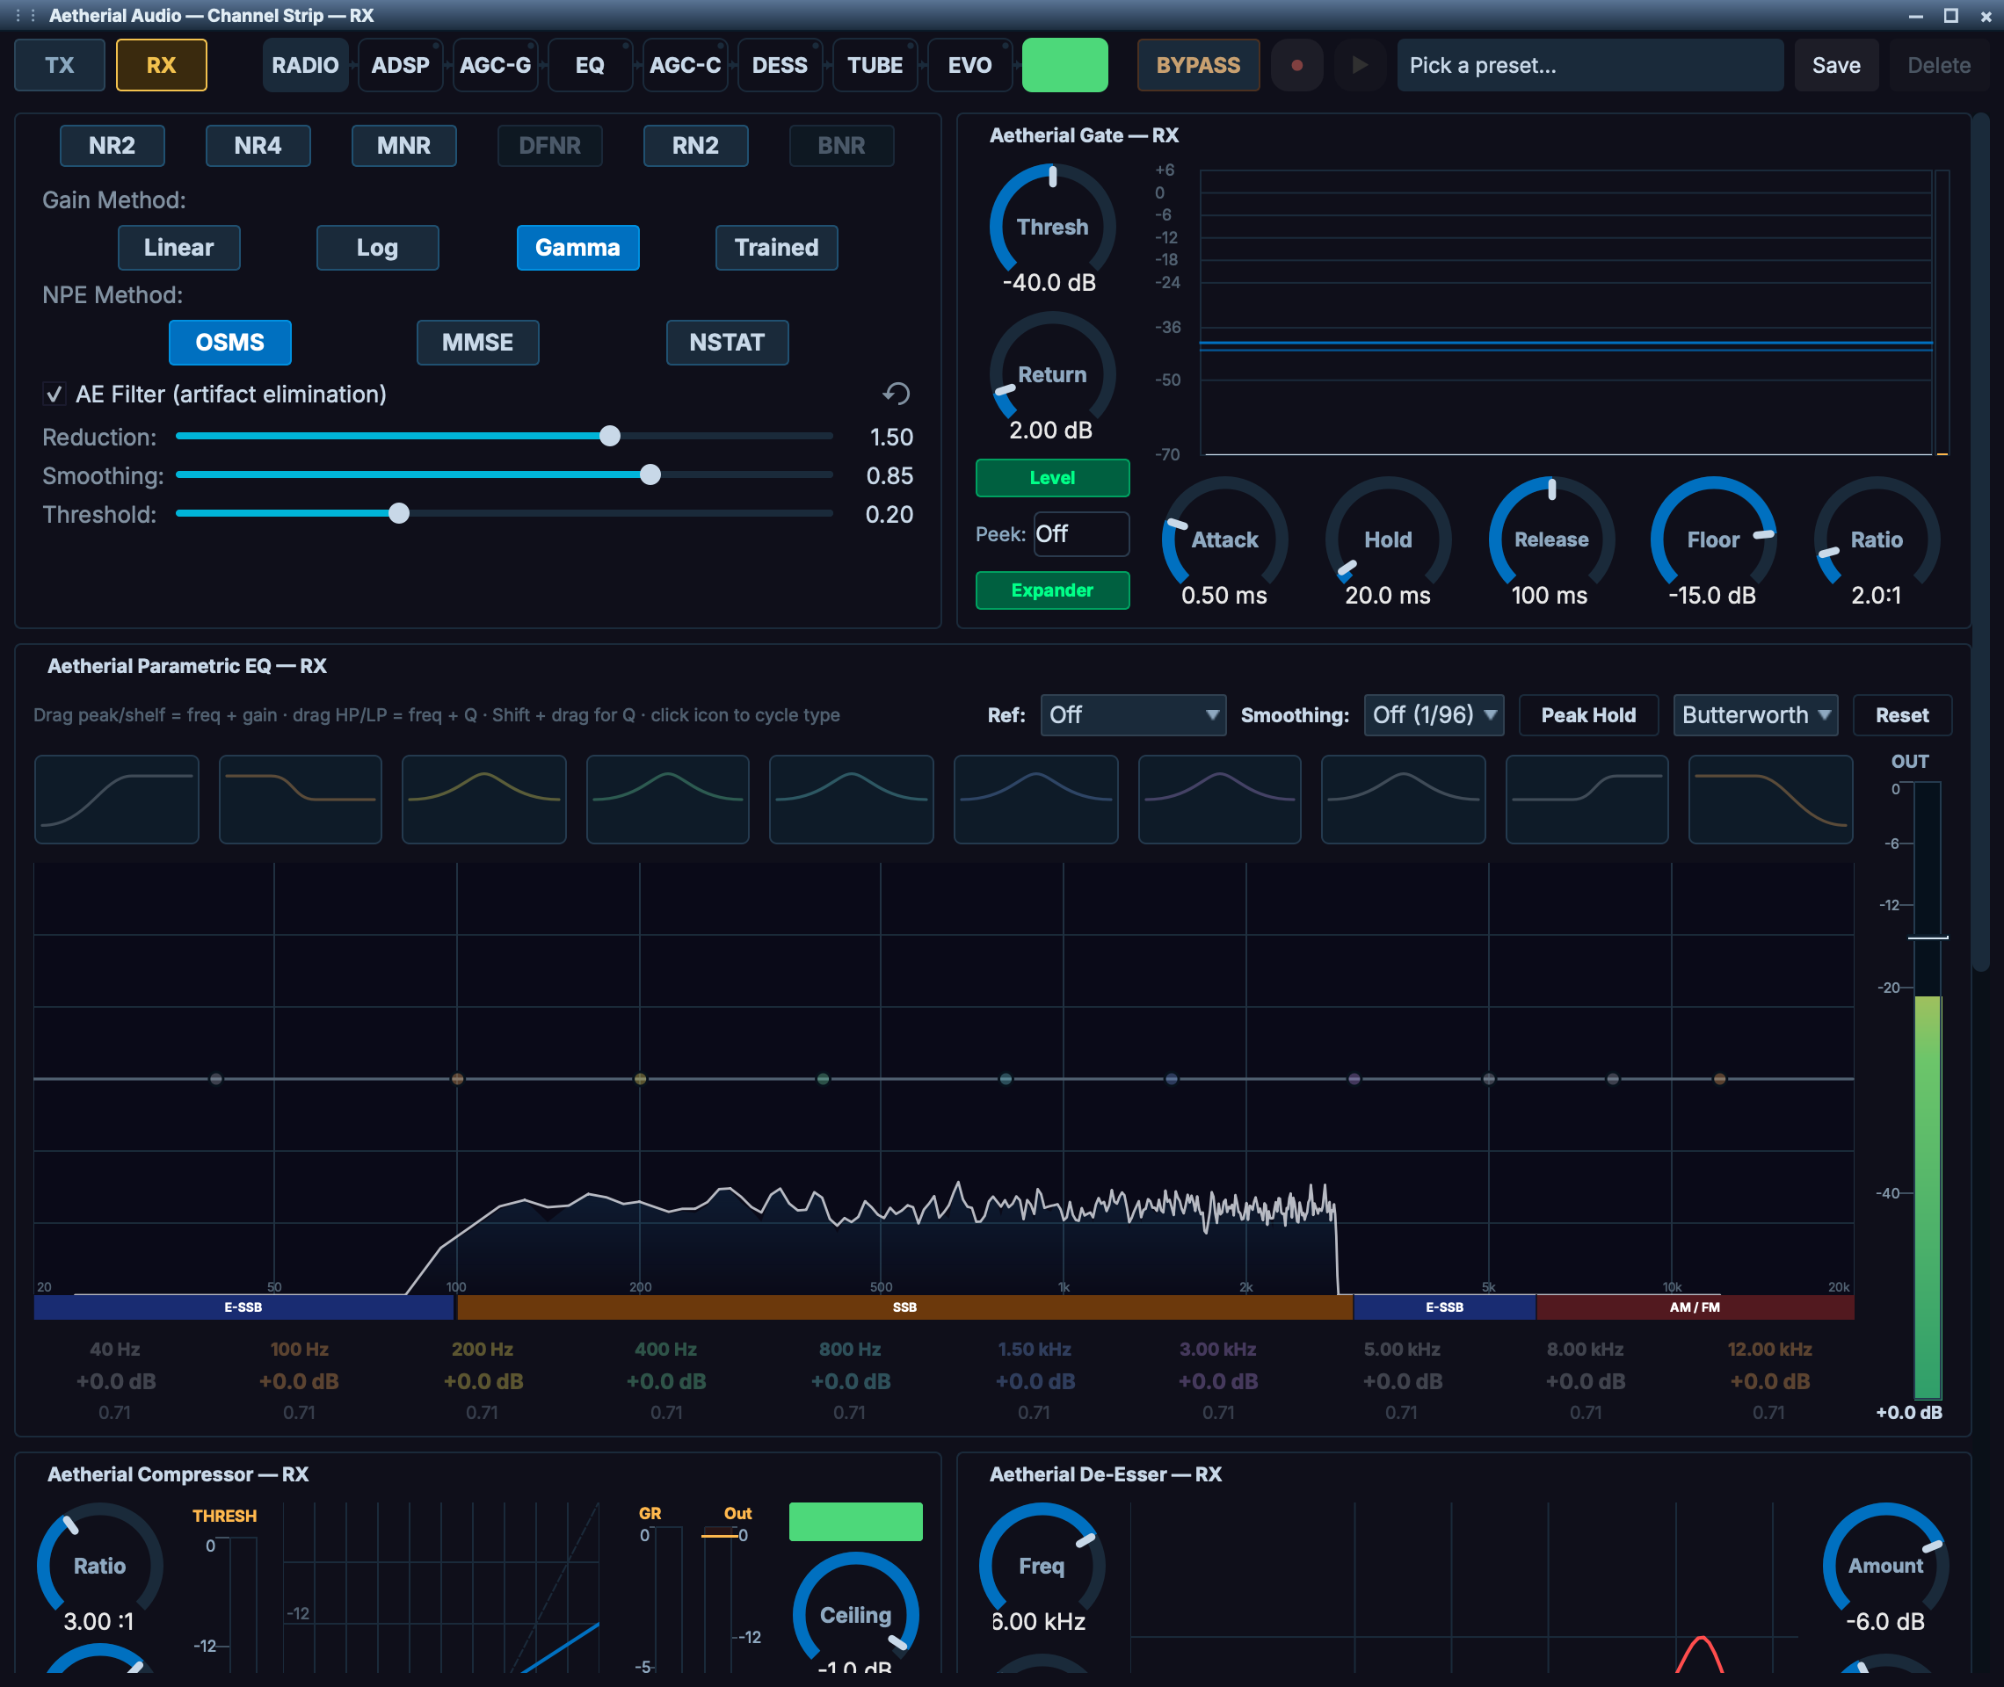Open the Smoothing Off (1/96) dropdown
The image size is (2004, 1687).
tap(1434, 715)
